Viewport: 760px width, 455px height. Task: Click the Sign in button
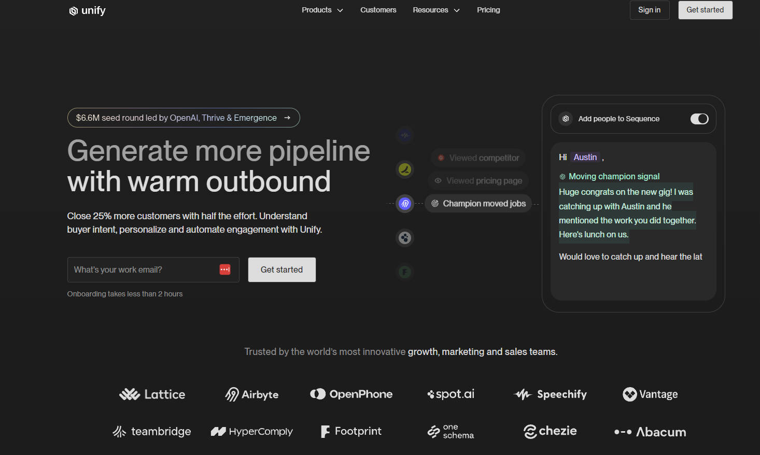[x=649, y=10]
